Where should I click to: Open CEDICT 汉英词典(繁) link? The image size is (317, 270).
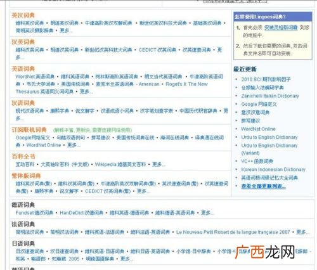(108, 191)
